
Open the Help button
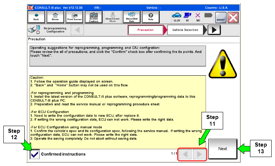pyautogui.click(x=151, y=16)
